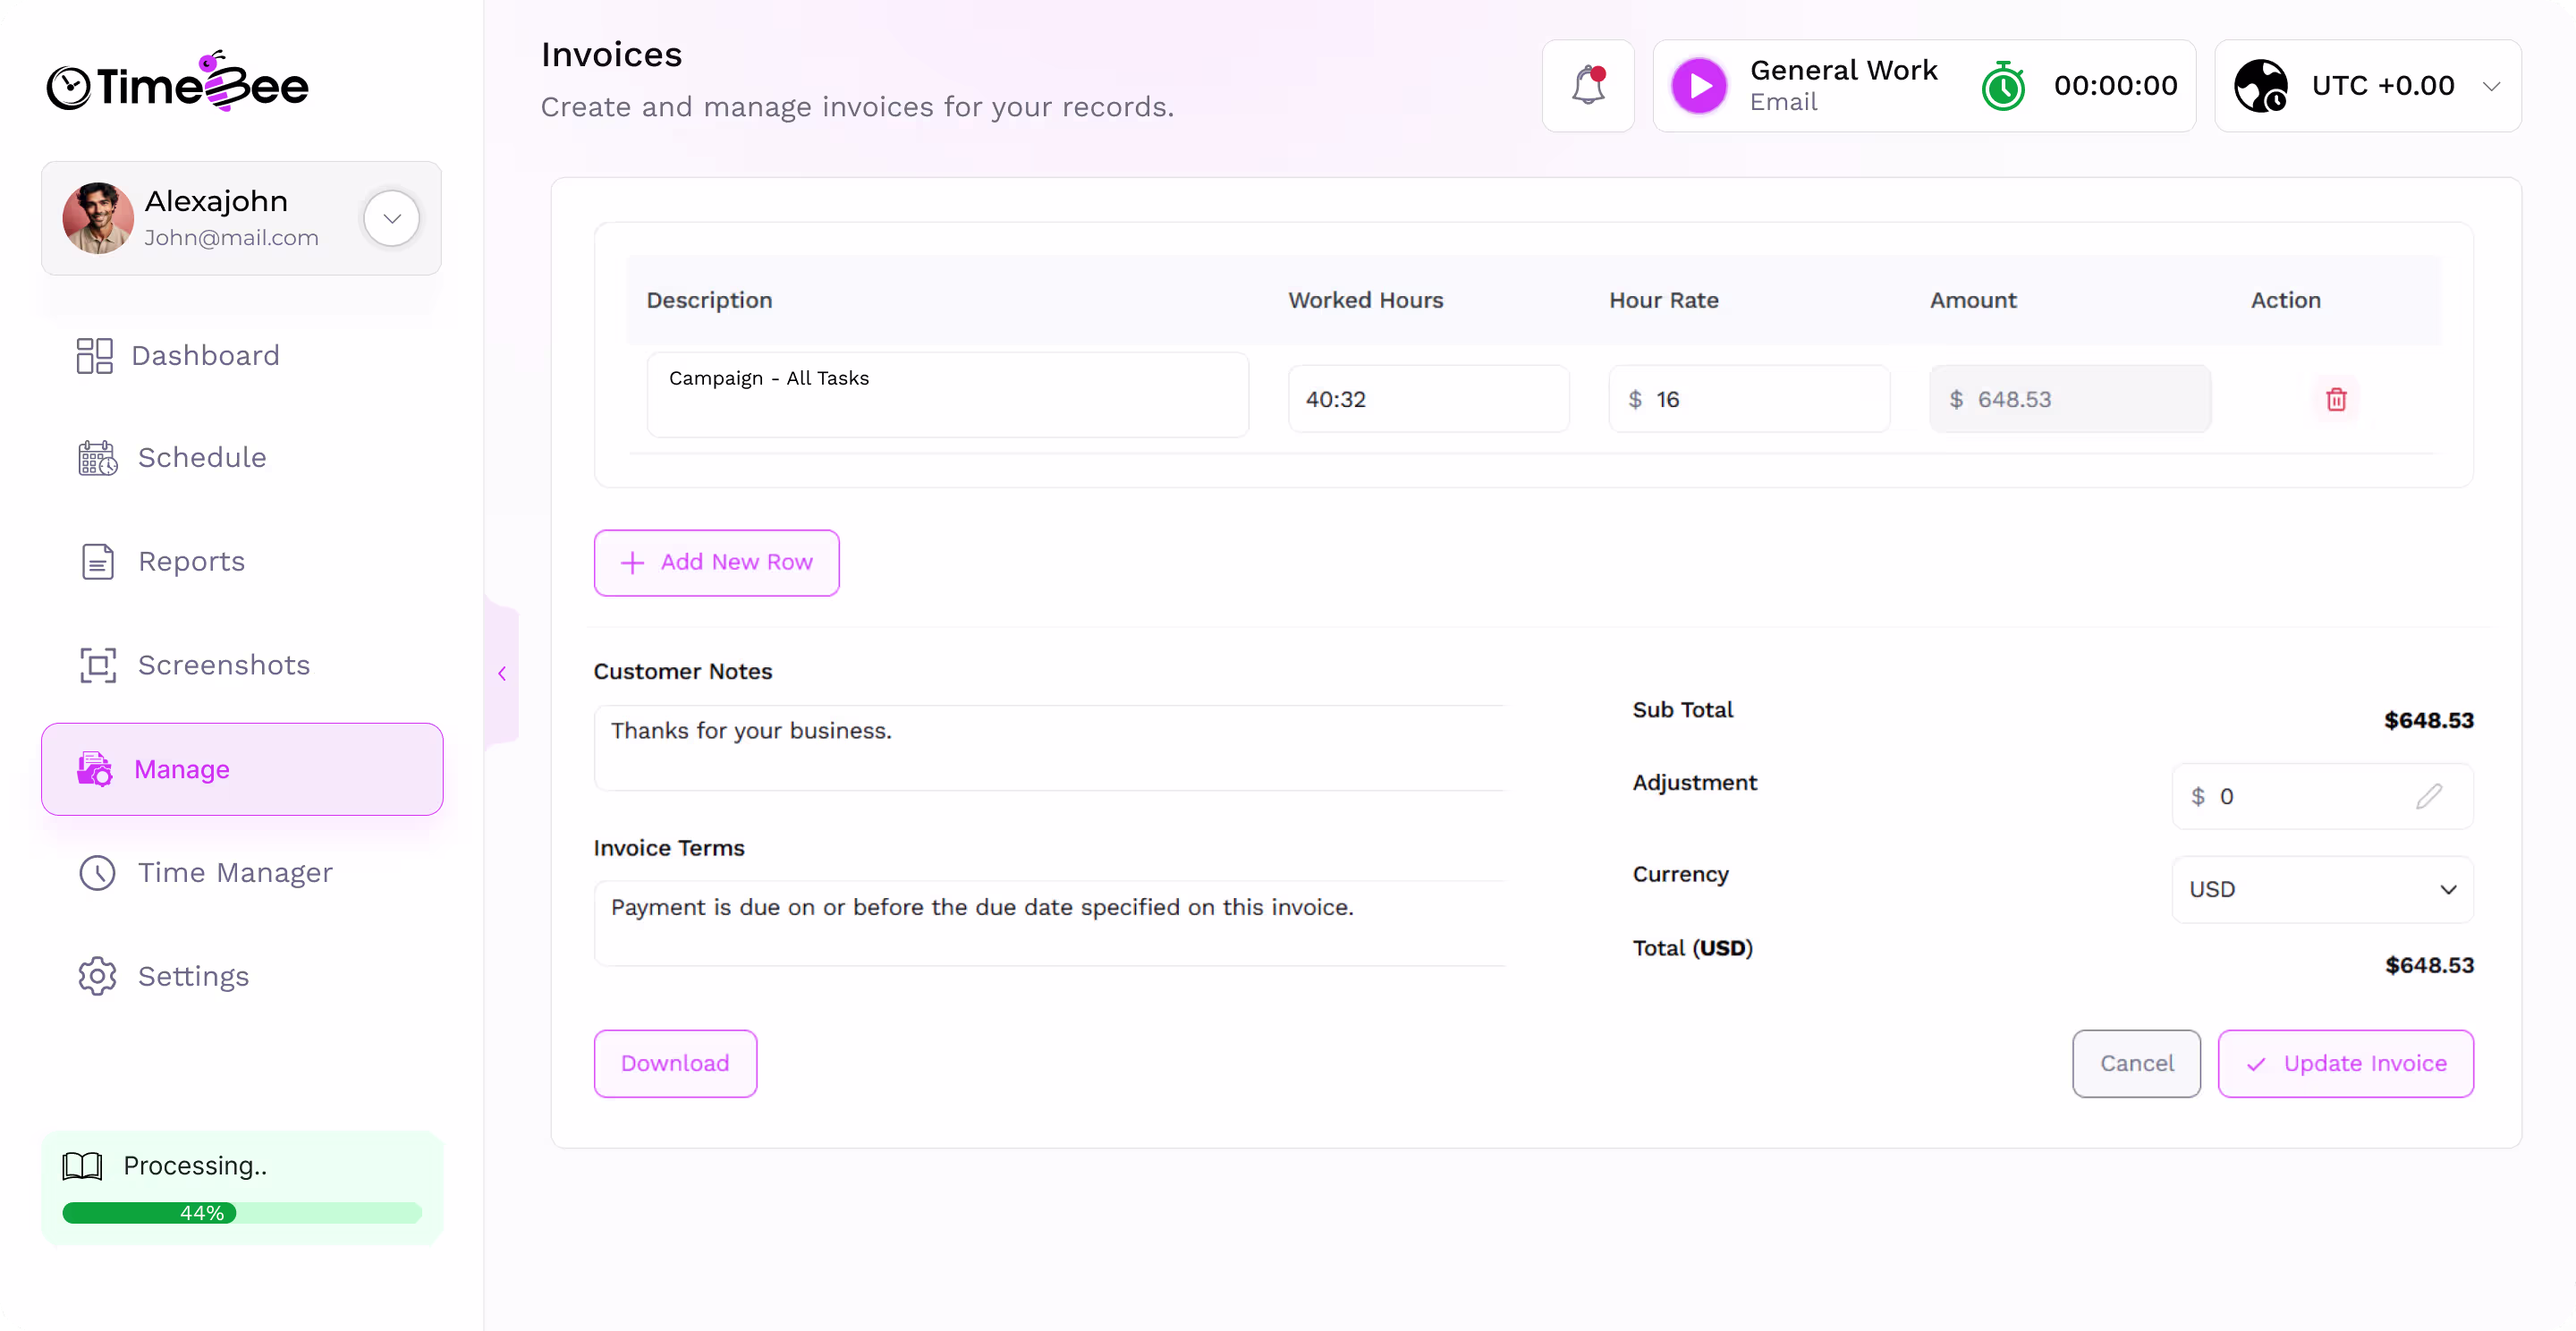This screenshot has height=1331, width=2576.
Task: Click the 40:32 worked hours field
Action: (1428, 399)
